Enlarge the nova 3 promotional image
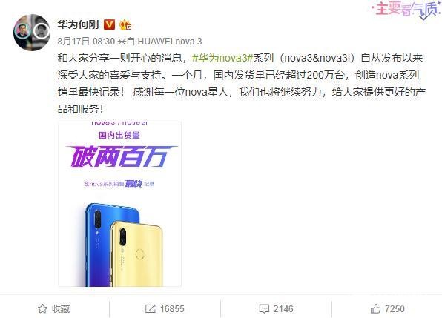The width and height of the screenshot is (442, 318). (120, 204)
